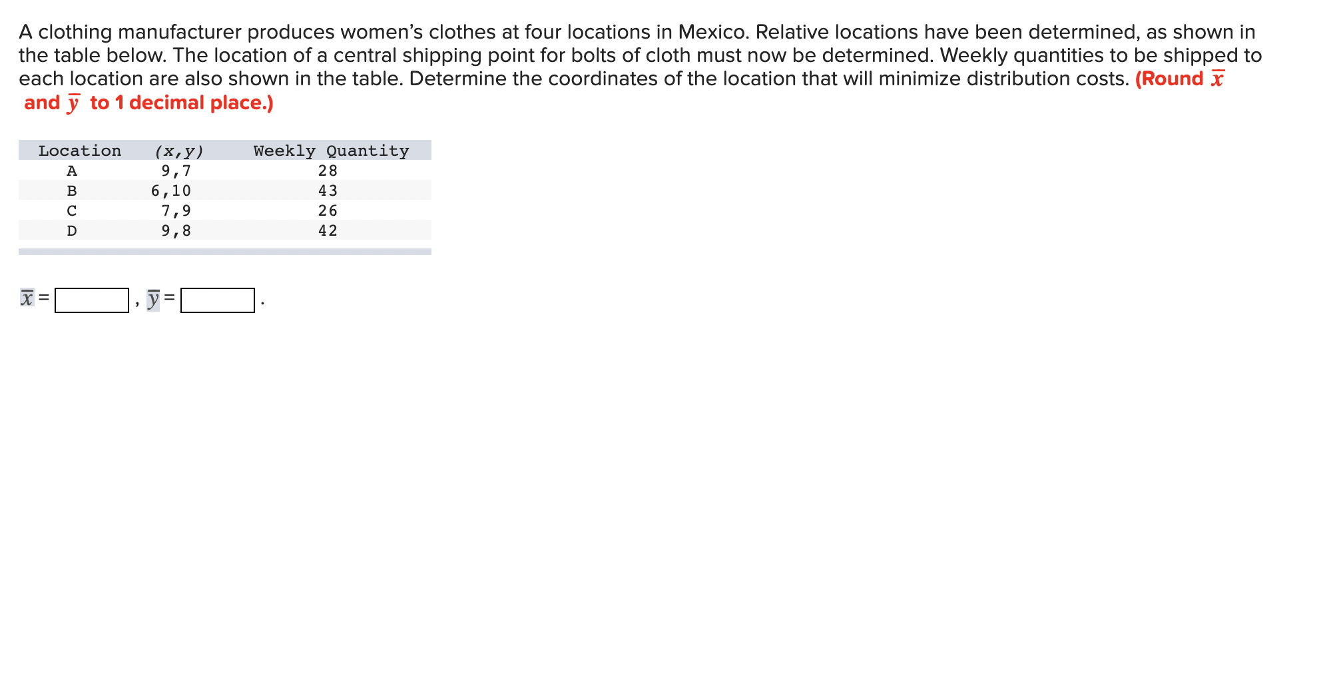The width and height of the screenshot is (1329, 678).
Task: Click row B in the table
Action: coord(71,190)
